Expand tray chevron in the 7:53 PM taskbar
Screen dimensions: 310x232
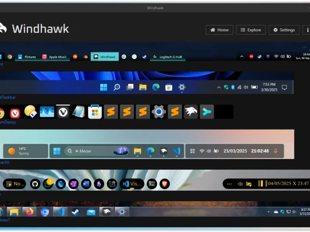click(x=219, y=87)
